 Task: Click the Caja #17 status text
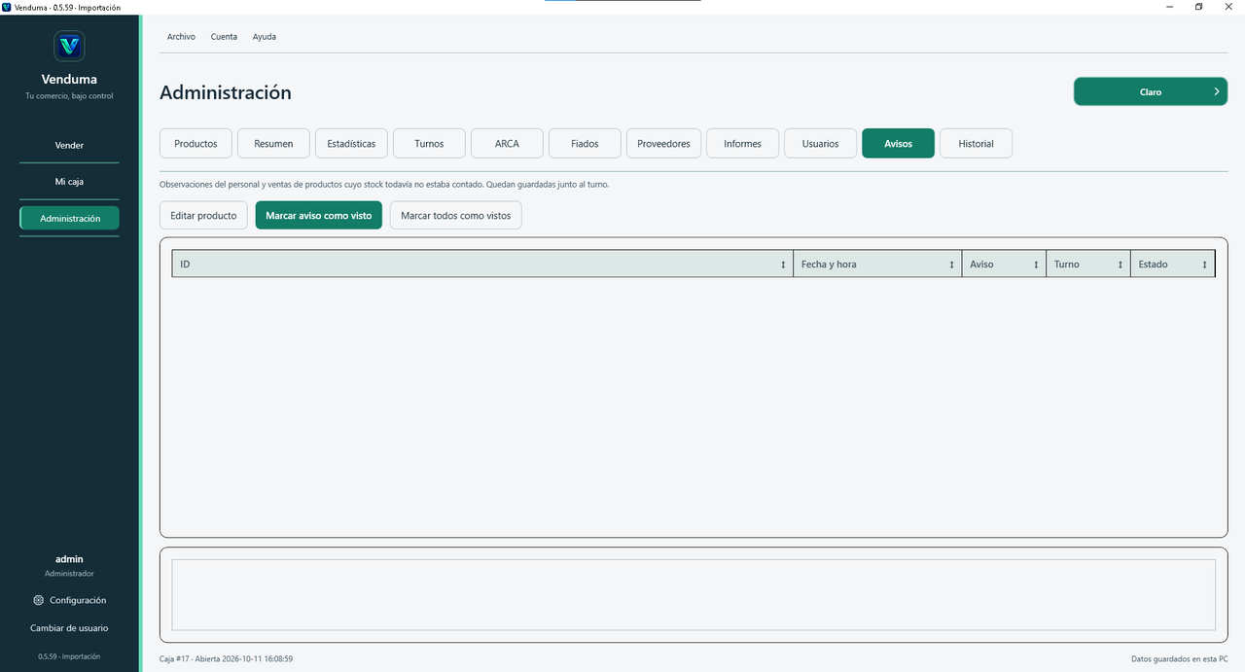[x=226, y=658]
